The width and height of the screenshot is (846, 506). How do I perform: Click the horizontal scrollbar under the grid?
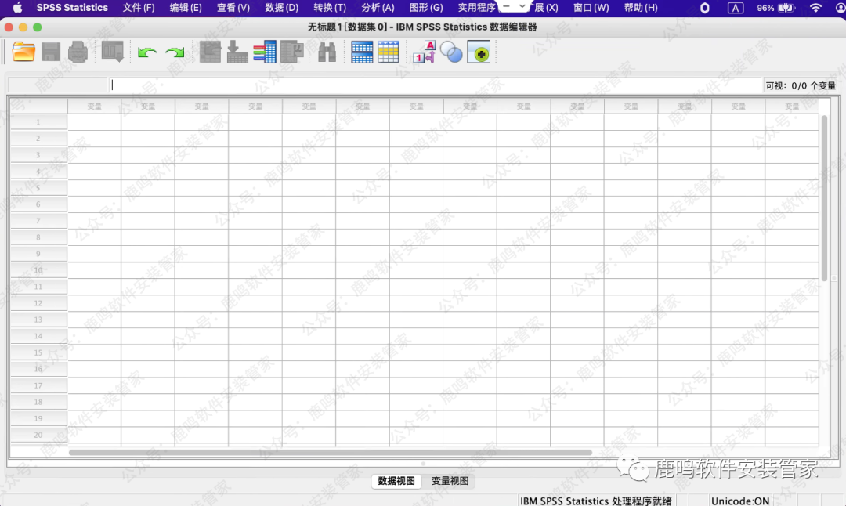click(x=329, y=452)
